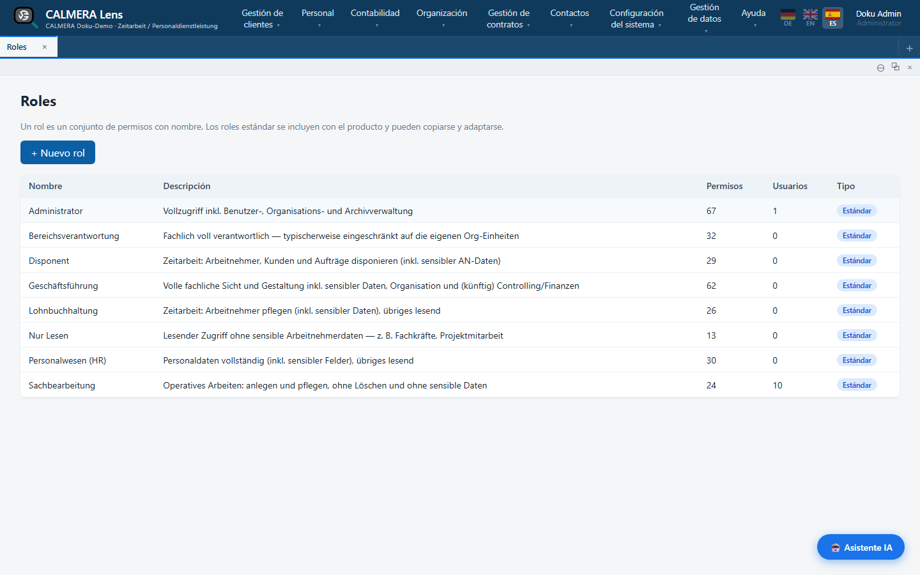The height and width of the screenshot is (575, 920).
Task: Click Estándar badge in Lohnbuchhaltung row
Action: pyautogui.click(x=857, y=310)
